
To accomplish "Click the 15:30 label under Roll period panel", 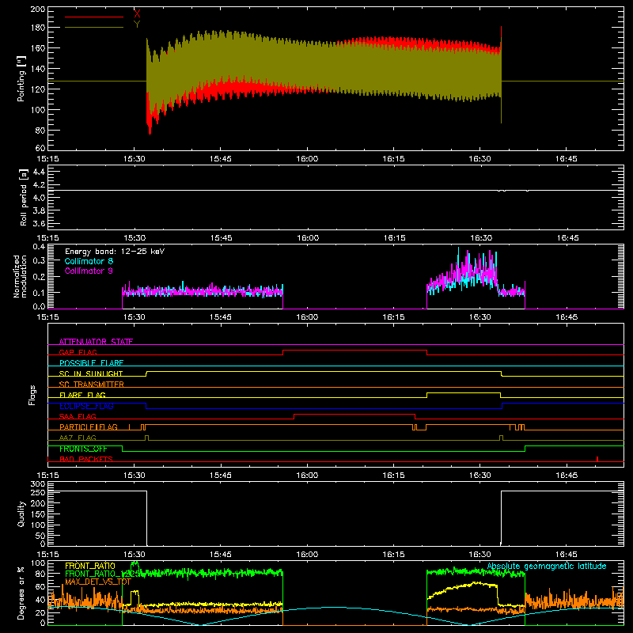I will tap(135, 238).
